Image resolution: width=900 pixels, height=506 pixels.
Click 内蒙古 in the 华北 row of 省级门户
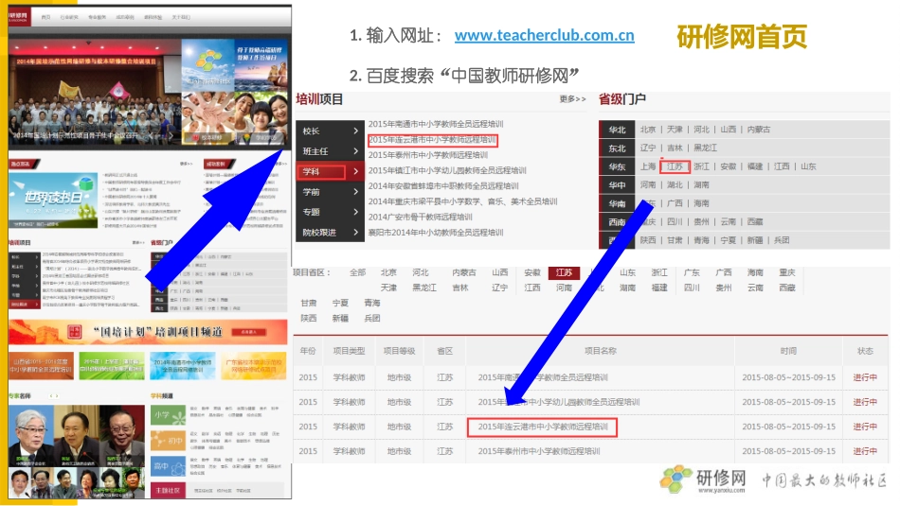tap(759, 130)
